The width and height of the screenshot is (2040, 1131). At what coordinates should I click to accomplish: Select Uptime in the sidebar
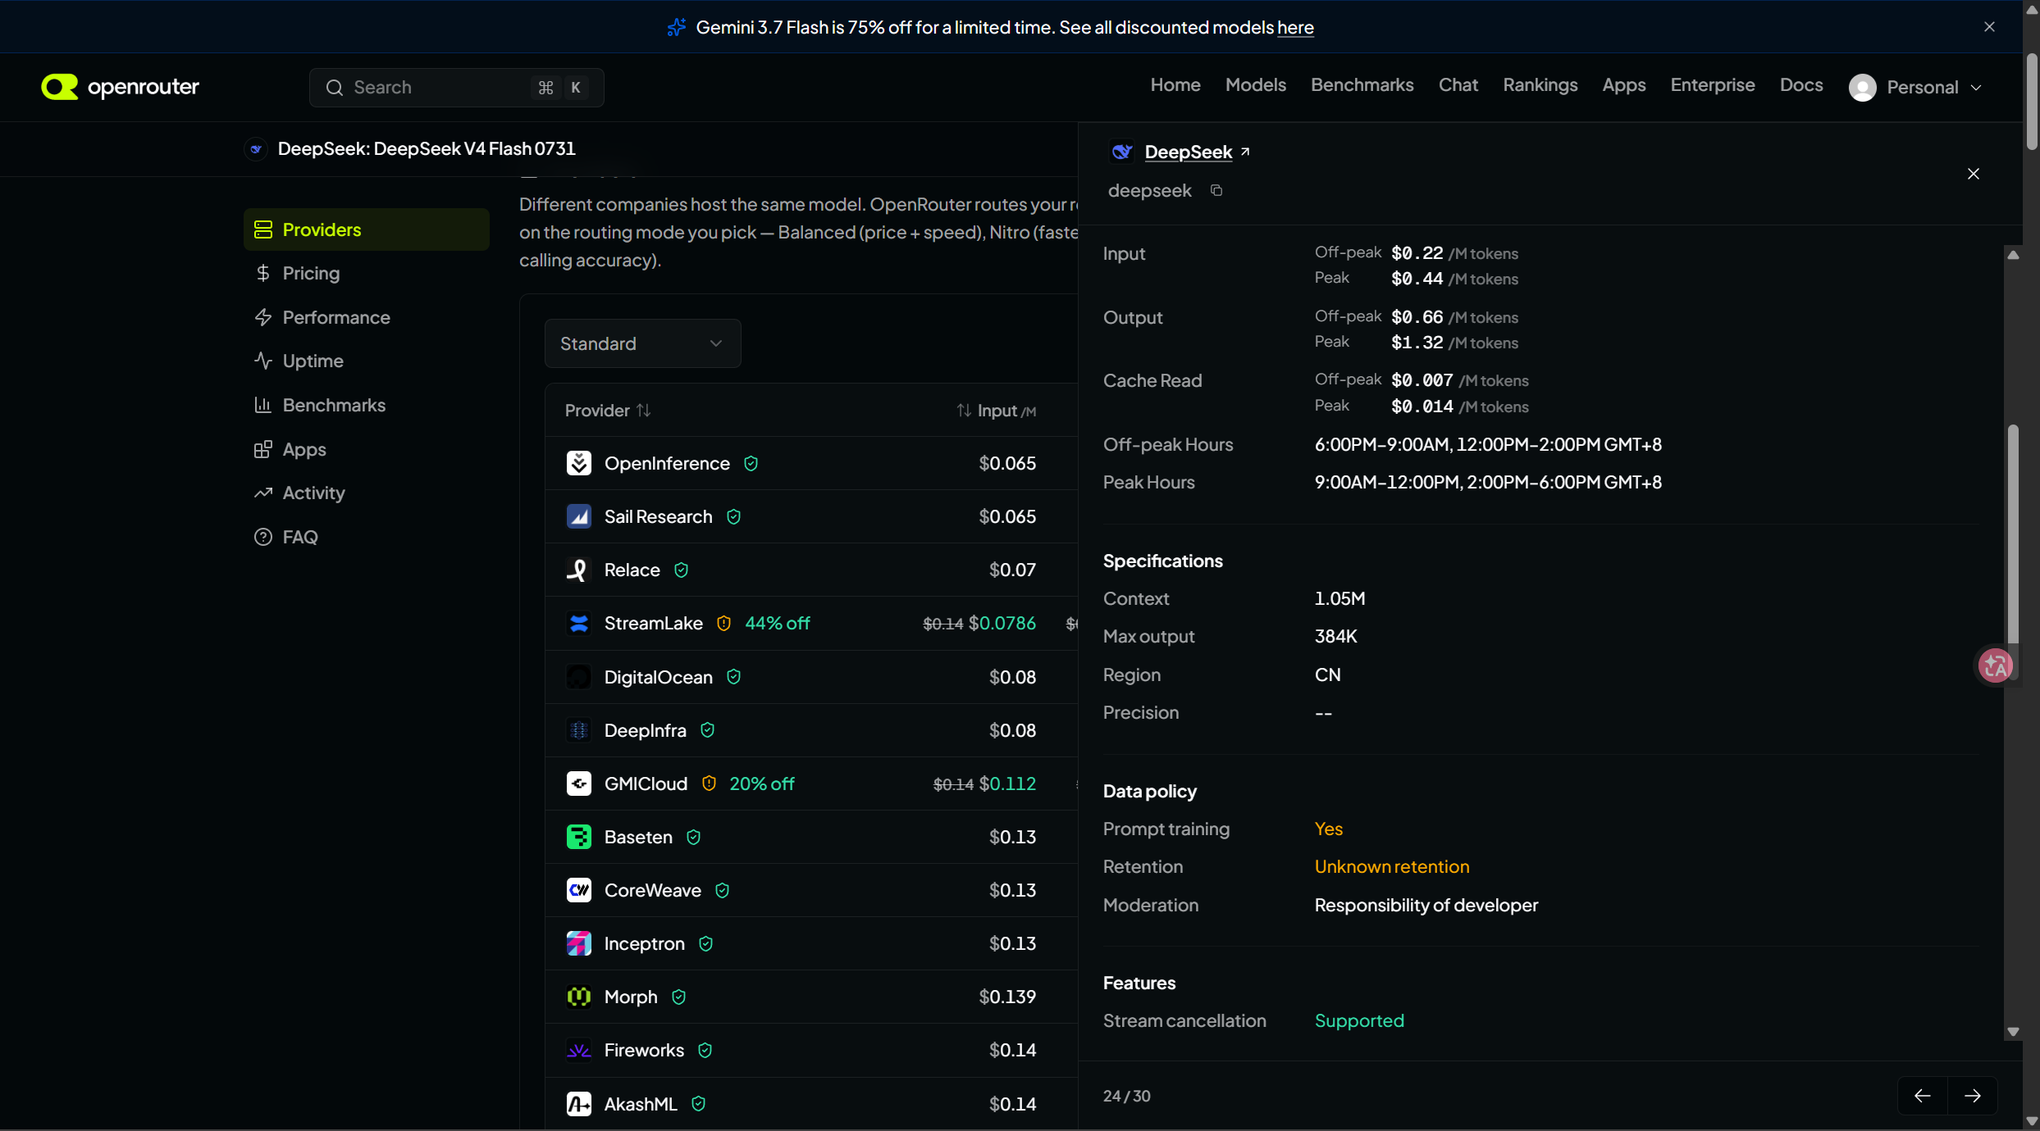367,361
